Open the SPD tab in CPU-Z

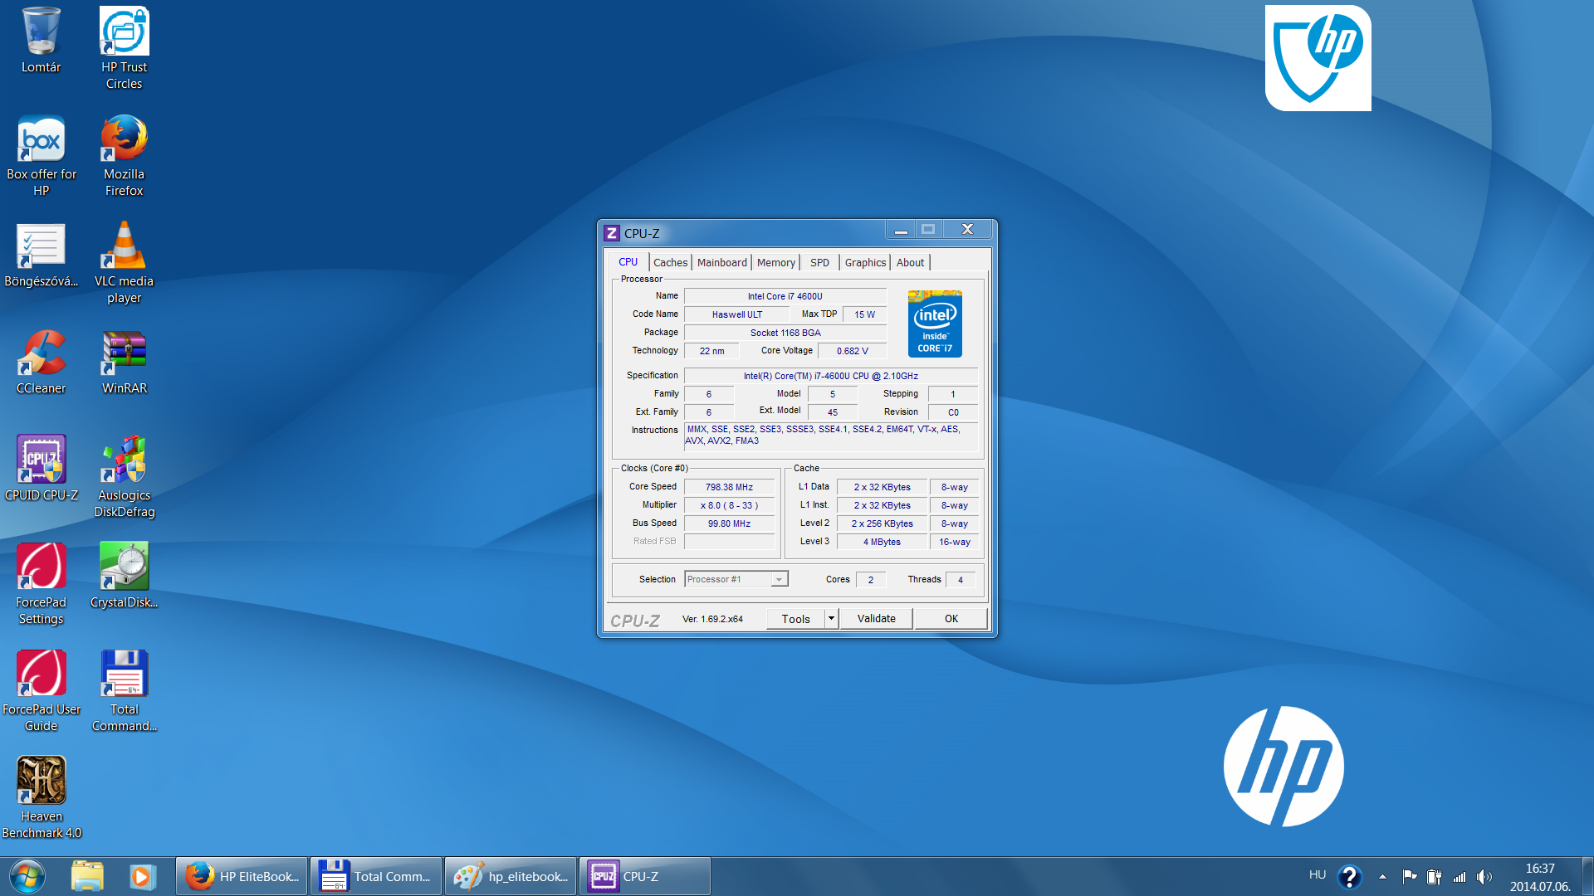tap(819, 262)
